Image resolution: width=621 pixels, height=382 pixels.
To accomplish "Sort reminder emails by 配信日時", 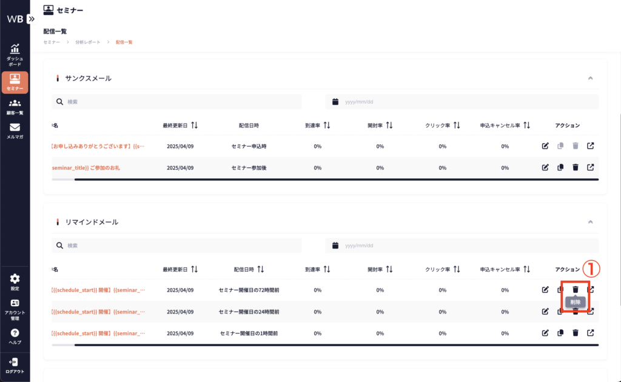I will tap(260, 269).
